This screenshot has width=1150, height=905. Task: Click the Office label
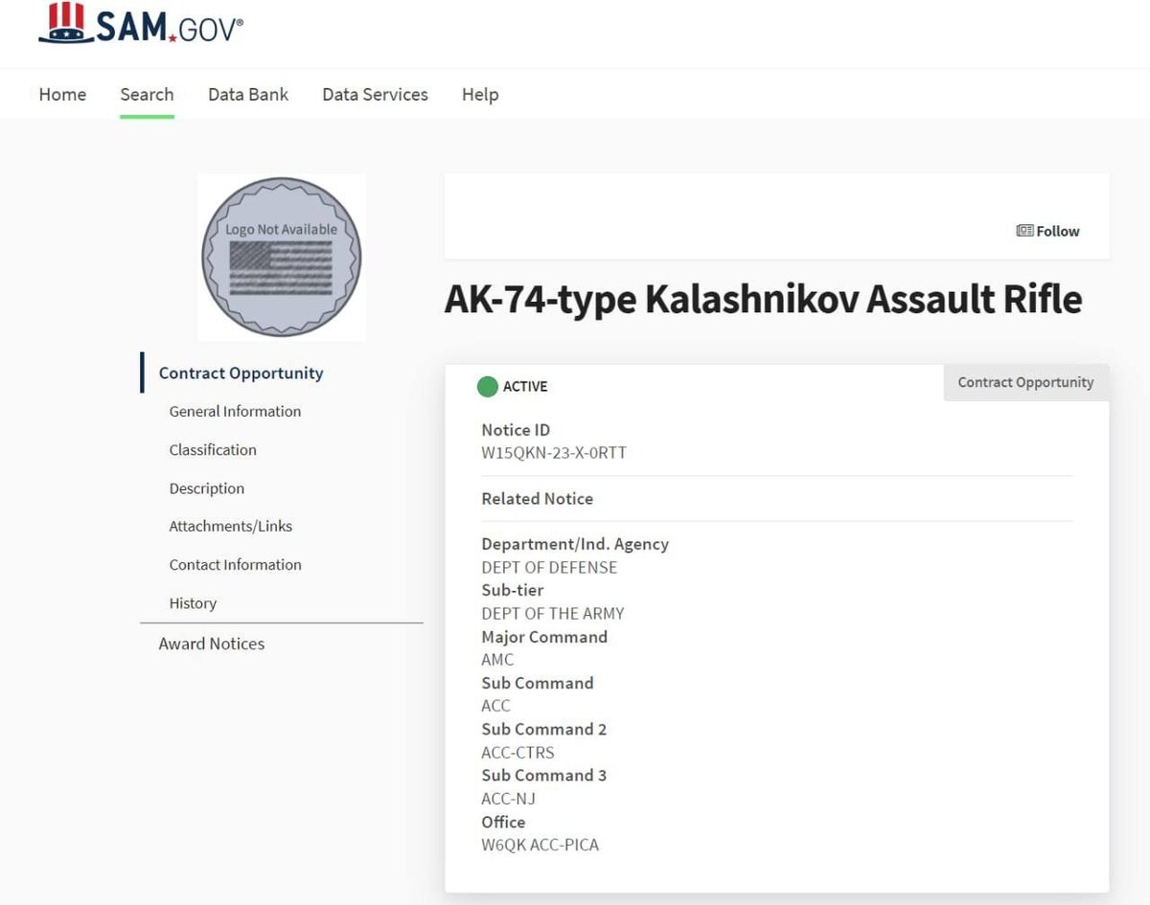503,822
